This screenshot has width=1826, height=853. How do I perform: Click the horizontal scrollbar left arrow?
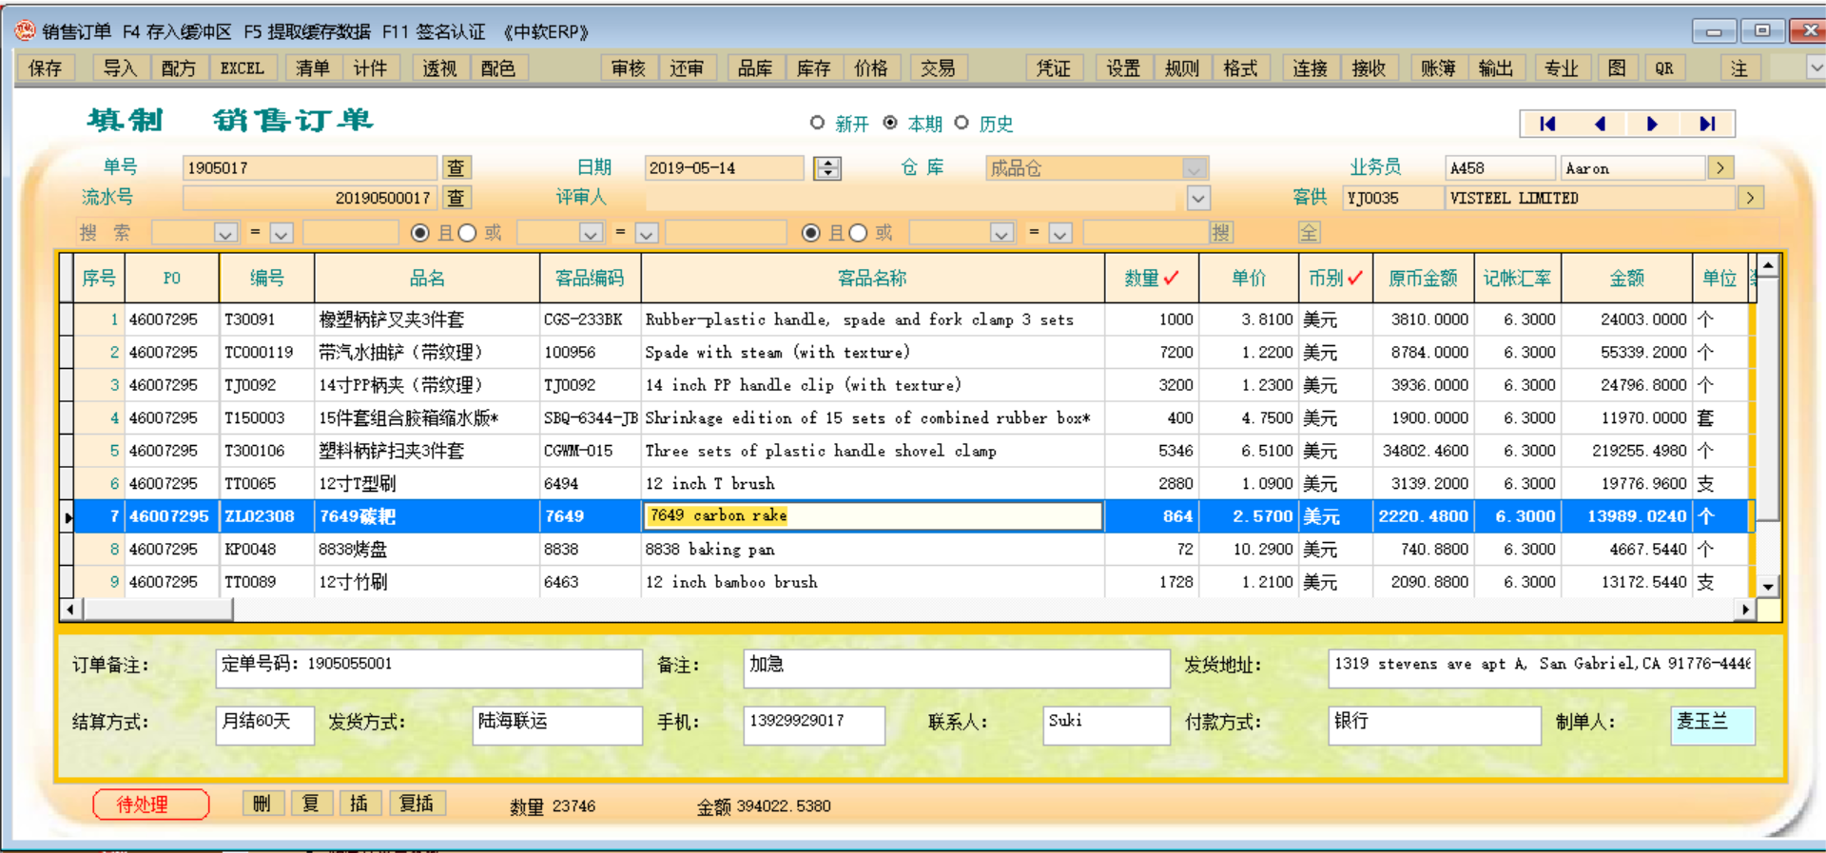[69, 610]
